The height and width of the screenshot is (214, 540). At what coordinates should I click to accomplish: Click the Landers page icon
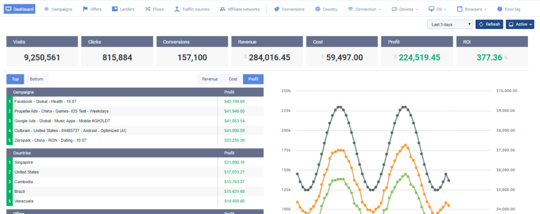click(114, 9)
